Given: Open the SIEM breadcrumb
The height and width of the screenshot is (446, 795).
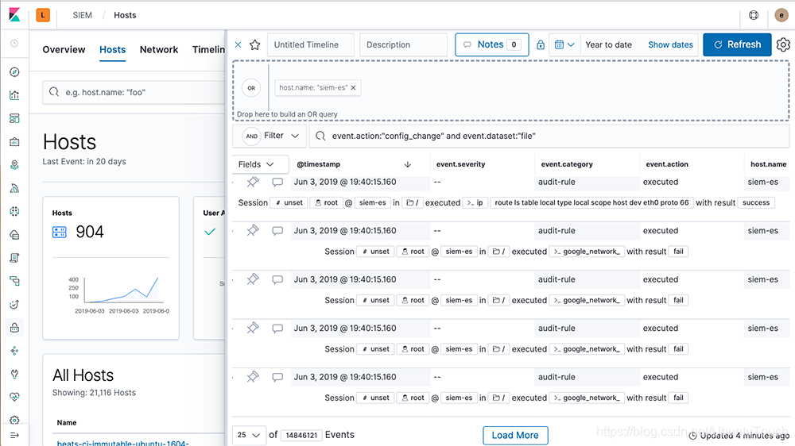Looking at the screenshot, I should pos(82,15).
